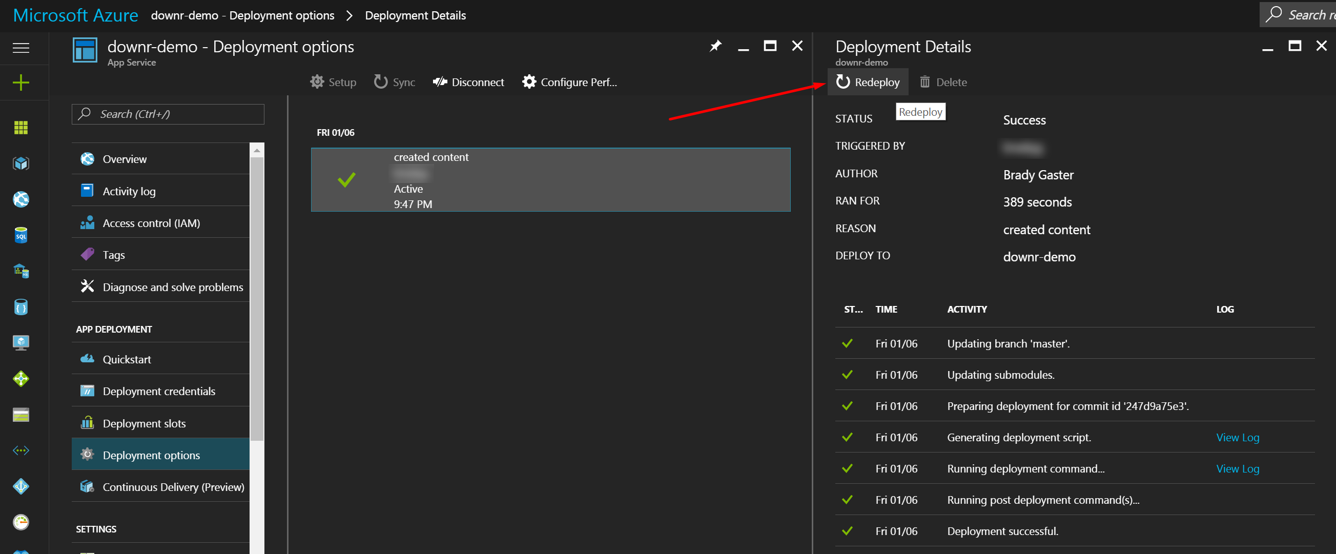This screenshot has height=554, width=1336.
Task: Open Load balancers green diamond icon
Action: (20, 379)
